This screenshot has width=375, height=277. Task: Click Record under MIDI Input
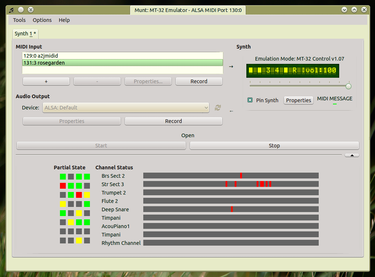tap(199, 81)
